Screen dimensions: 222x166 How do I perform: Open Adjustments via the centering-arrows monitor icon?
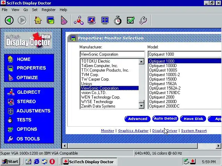[105, 20]
